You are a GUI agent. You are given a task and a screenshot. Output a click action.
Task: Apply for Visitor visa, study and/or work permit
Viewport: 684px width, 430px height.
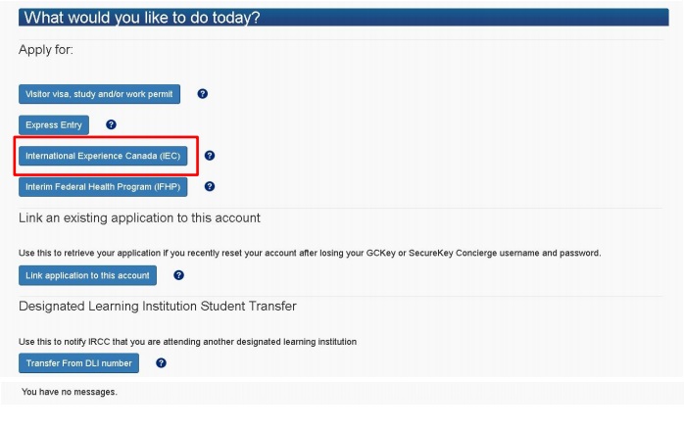[x=99, y=94]
